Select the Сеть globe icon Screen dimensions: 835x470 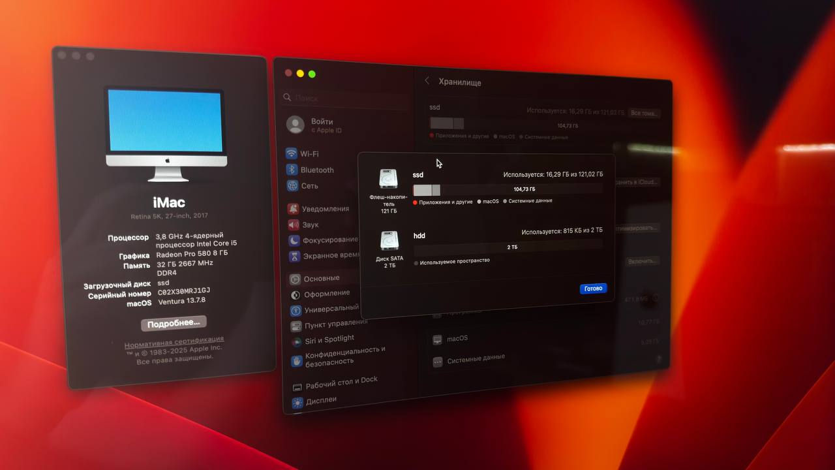[292, 186]
